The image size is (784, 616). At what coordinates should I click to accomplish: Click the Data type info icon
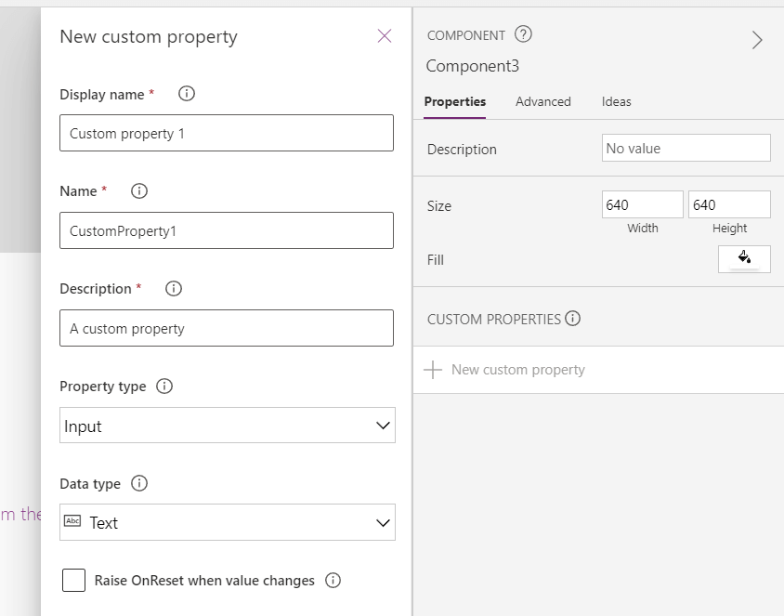point(139,483)
